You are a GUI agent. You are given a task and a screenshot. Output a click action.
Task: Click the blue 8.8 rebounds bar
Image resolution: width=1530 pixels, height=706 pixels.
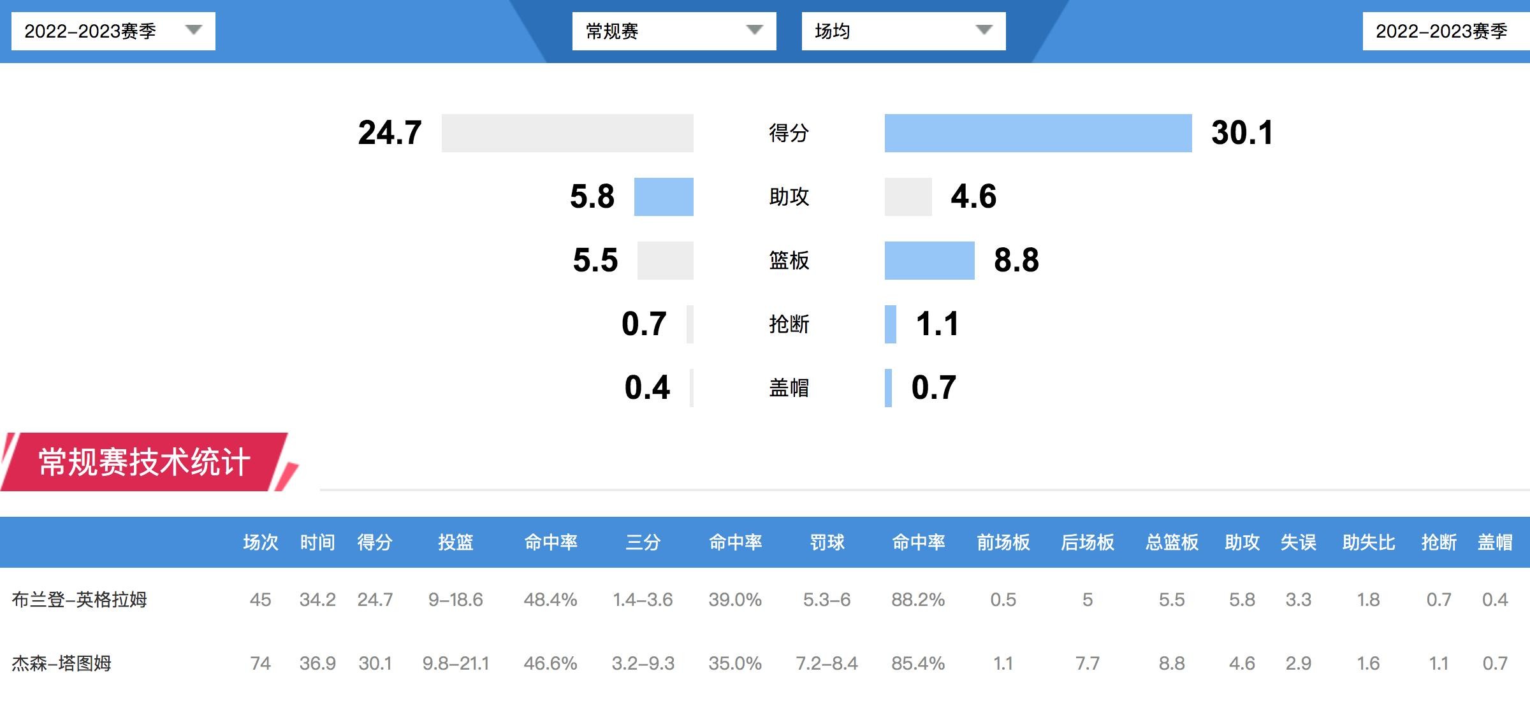click(929, 261)
